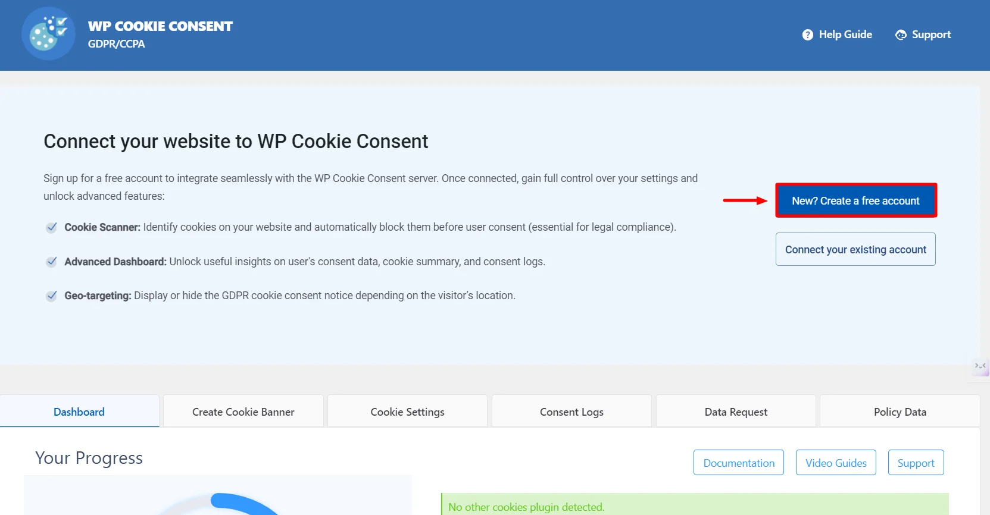The image size is (990, 515).
Task: Open the Documentation button
Action: point(739,463)
